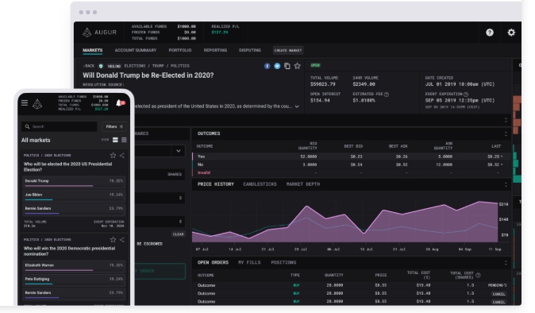Click Total Cost (Shares) help icon
The width and height of the screenshot is (535, 313).
click(x=478, y=275)
